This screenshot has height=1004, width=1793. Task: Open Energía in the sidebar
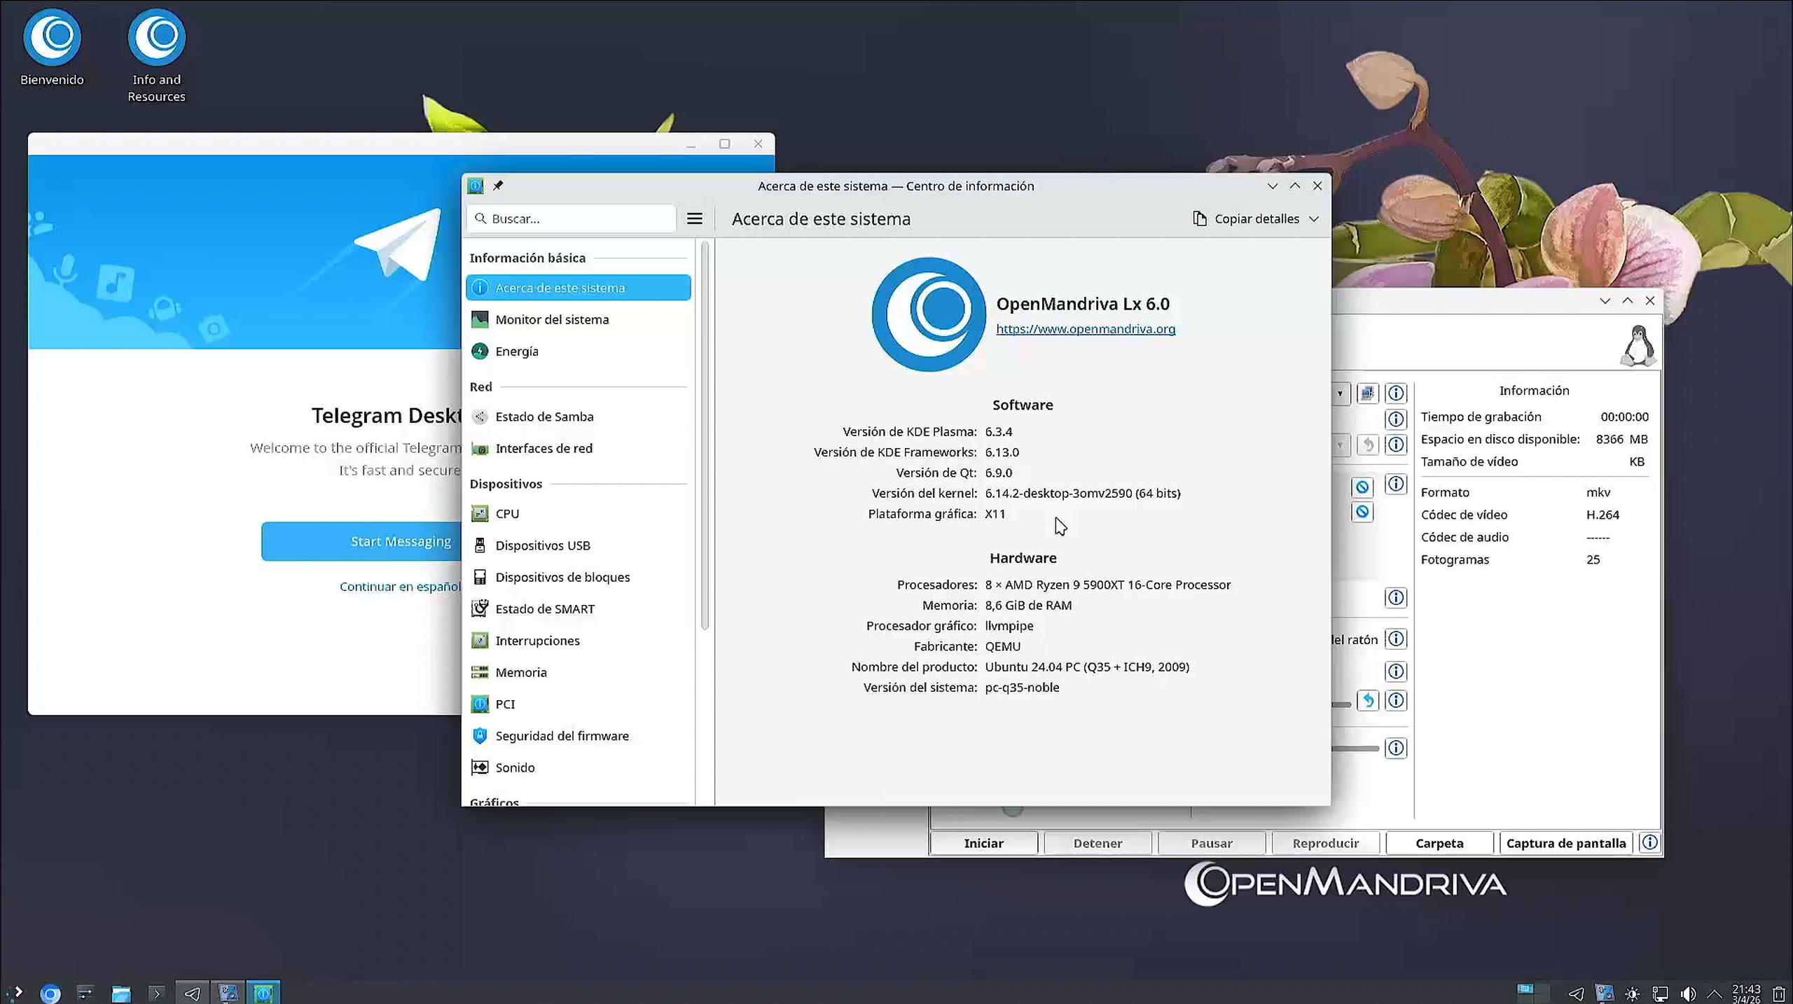[578, 351]
